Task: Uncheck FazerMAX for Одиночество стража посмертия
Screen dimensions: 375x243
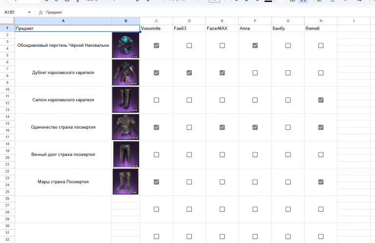Action: coord(222,127)
